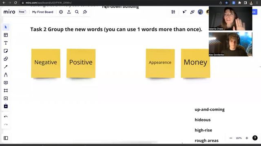
Task: Open browser extensions puzzle icon
Action: (x=239, y=3)
